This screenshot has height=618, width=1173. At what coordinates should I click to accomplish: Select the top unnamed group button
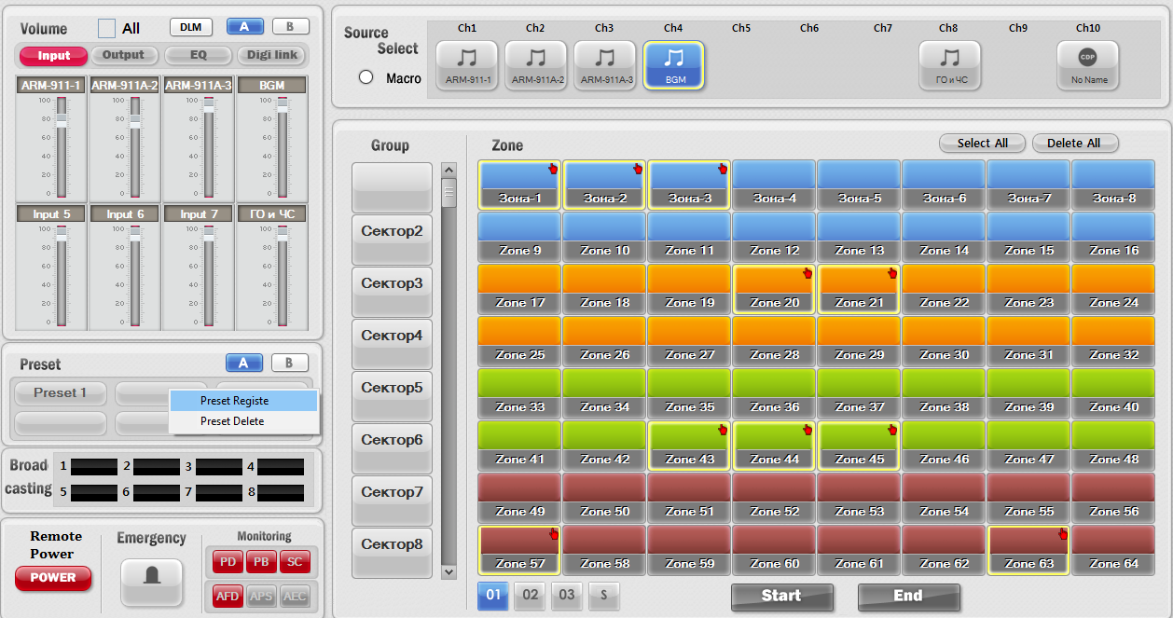coord(392,187)
